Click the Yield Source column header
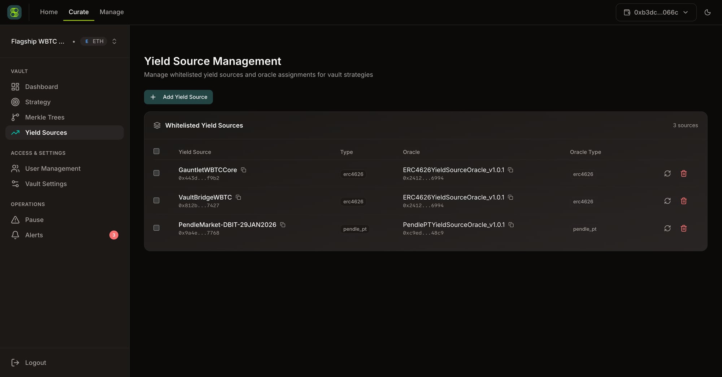The height and width of the screenshot is (377, 722). click(195, 152)
